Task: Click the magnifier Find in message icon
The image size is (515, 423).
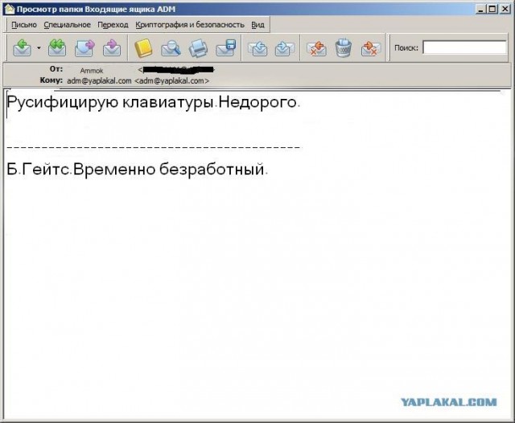Action: [x=171, y=48]
